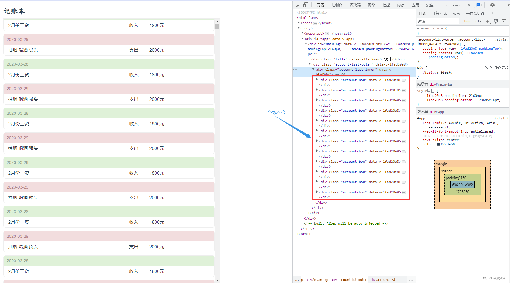
Task: Collapse the div id="main-bg" node
Action: tap(306, 44)
